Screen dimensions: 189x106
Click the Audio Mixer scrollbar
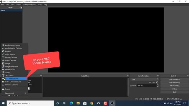(x=128, y=87)
